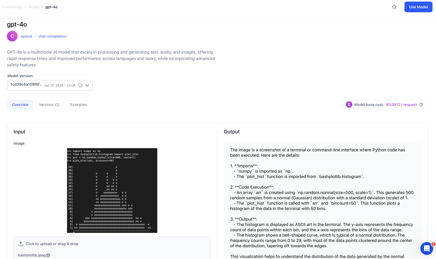Expand the Model Version dropdown chevron

88,85
